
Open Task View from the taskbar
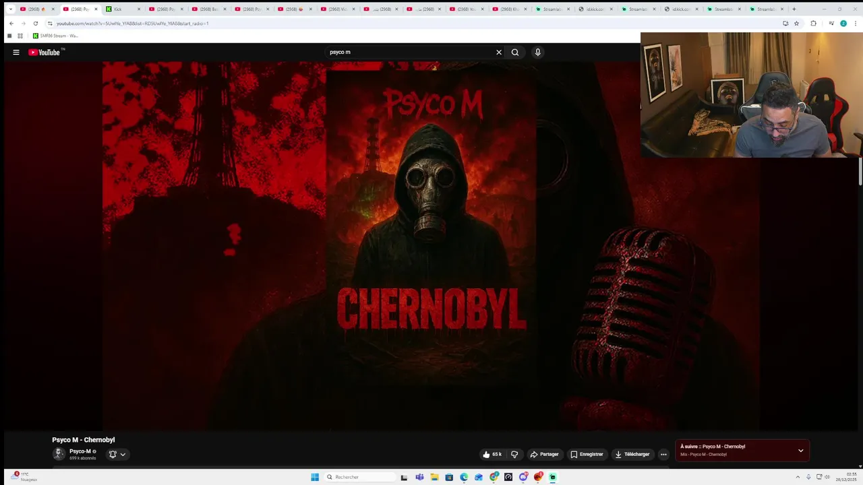[404, 477]
